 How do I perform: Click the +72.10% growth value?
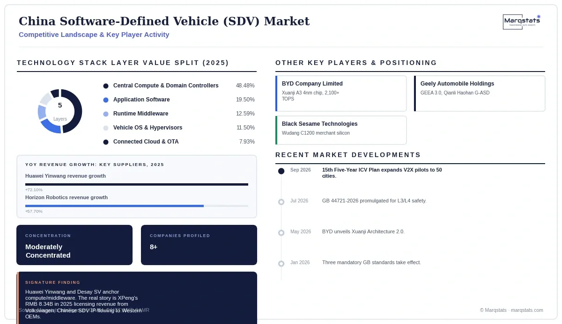tap(34, 190)
